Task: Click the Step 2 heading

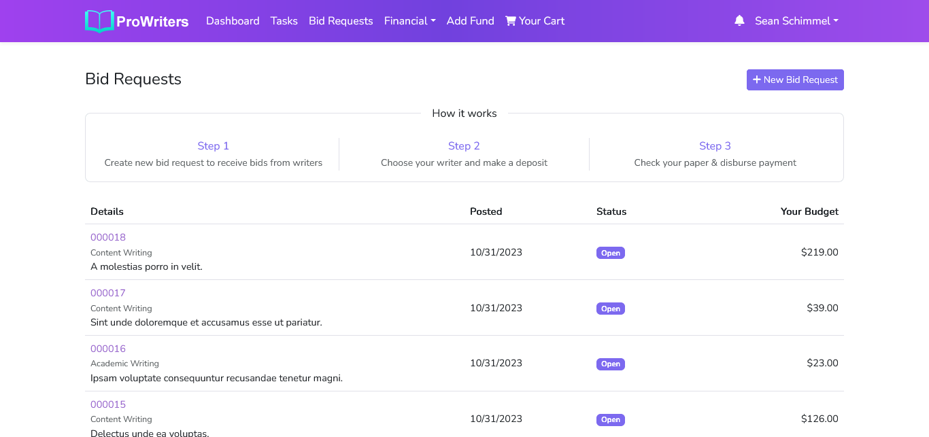Action: point(464,146)
